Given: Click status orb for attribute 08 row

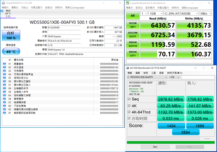Looking at the screenshot, I should point(5,88).
